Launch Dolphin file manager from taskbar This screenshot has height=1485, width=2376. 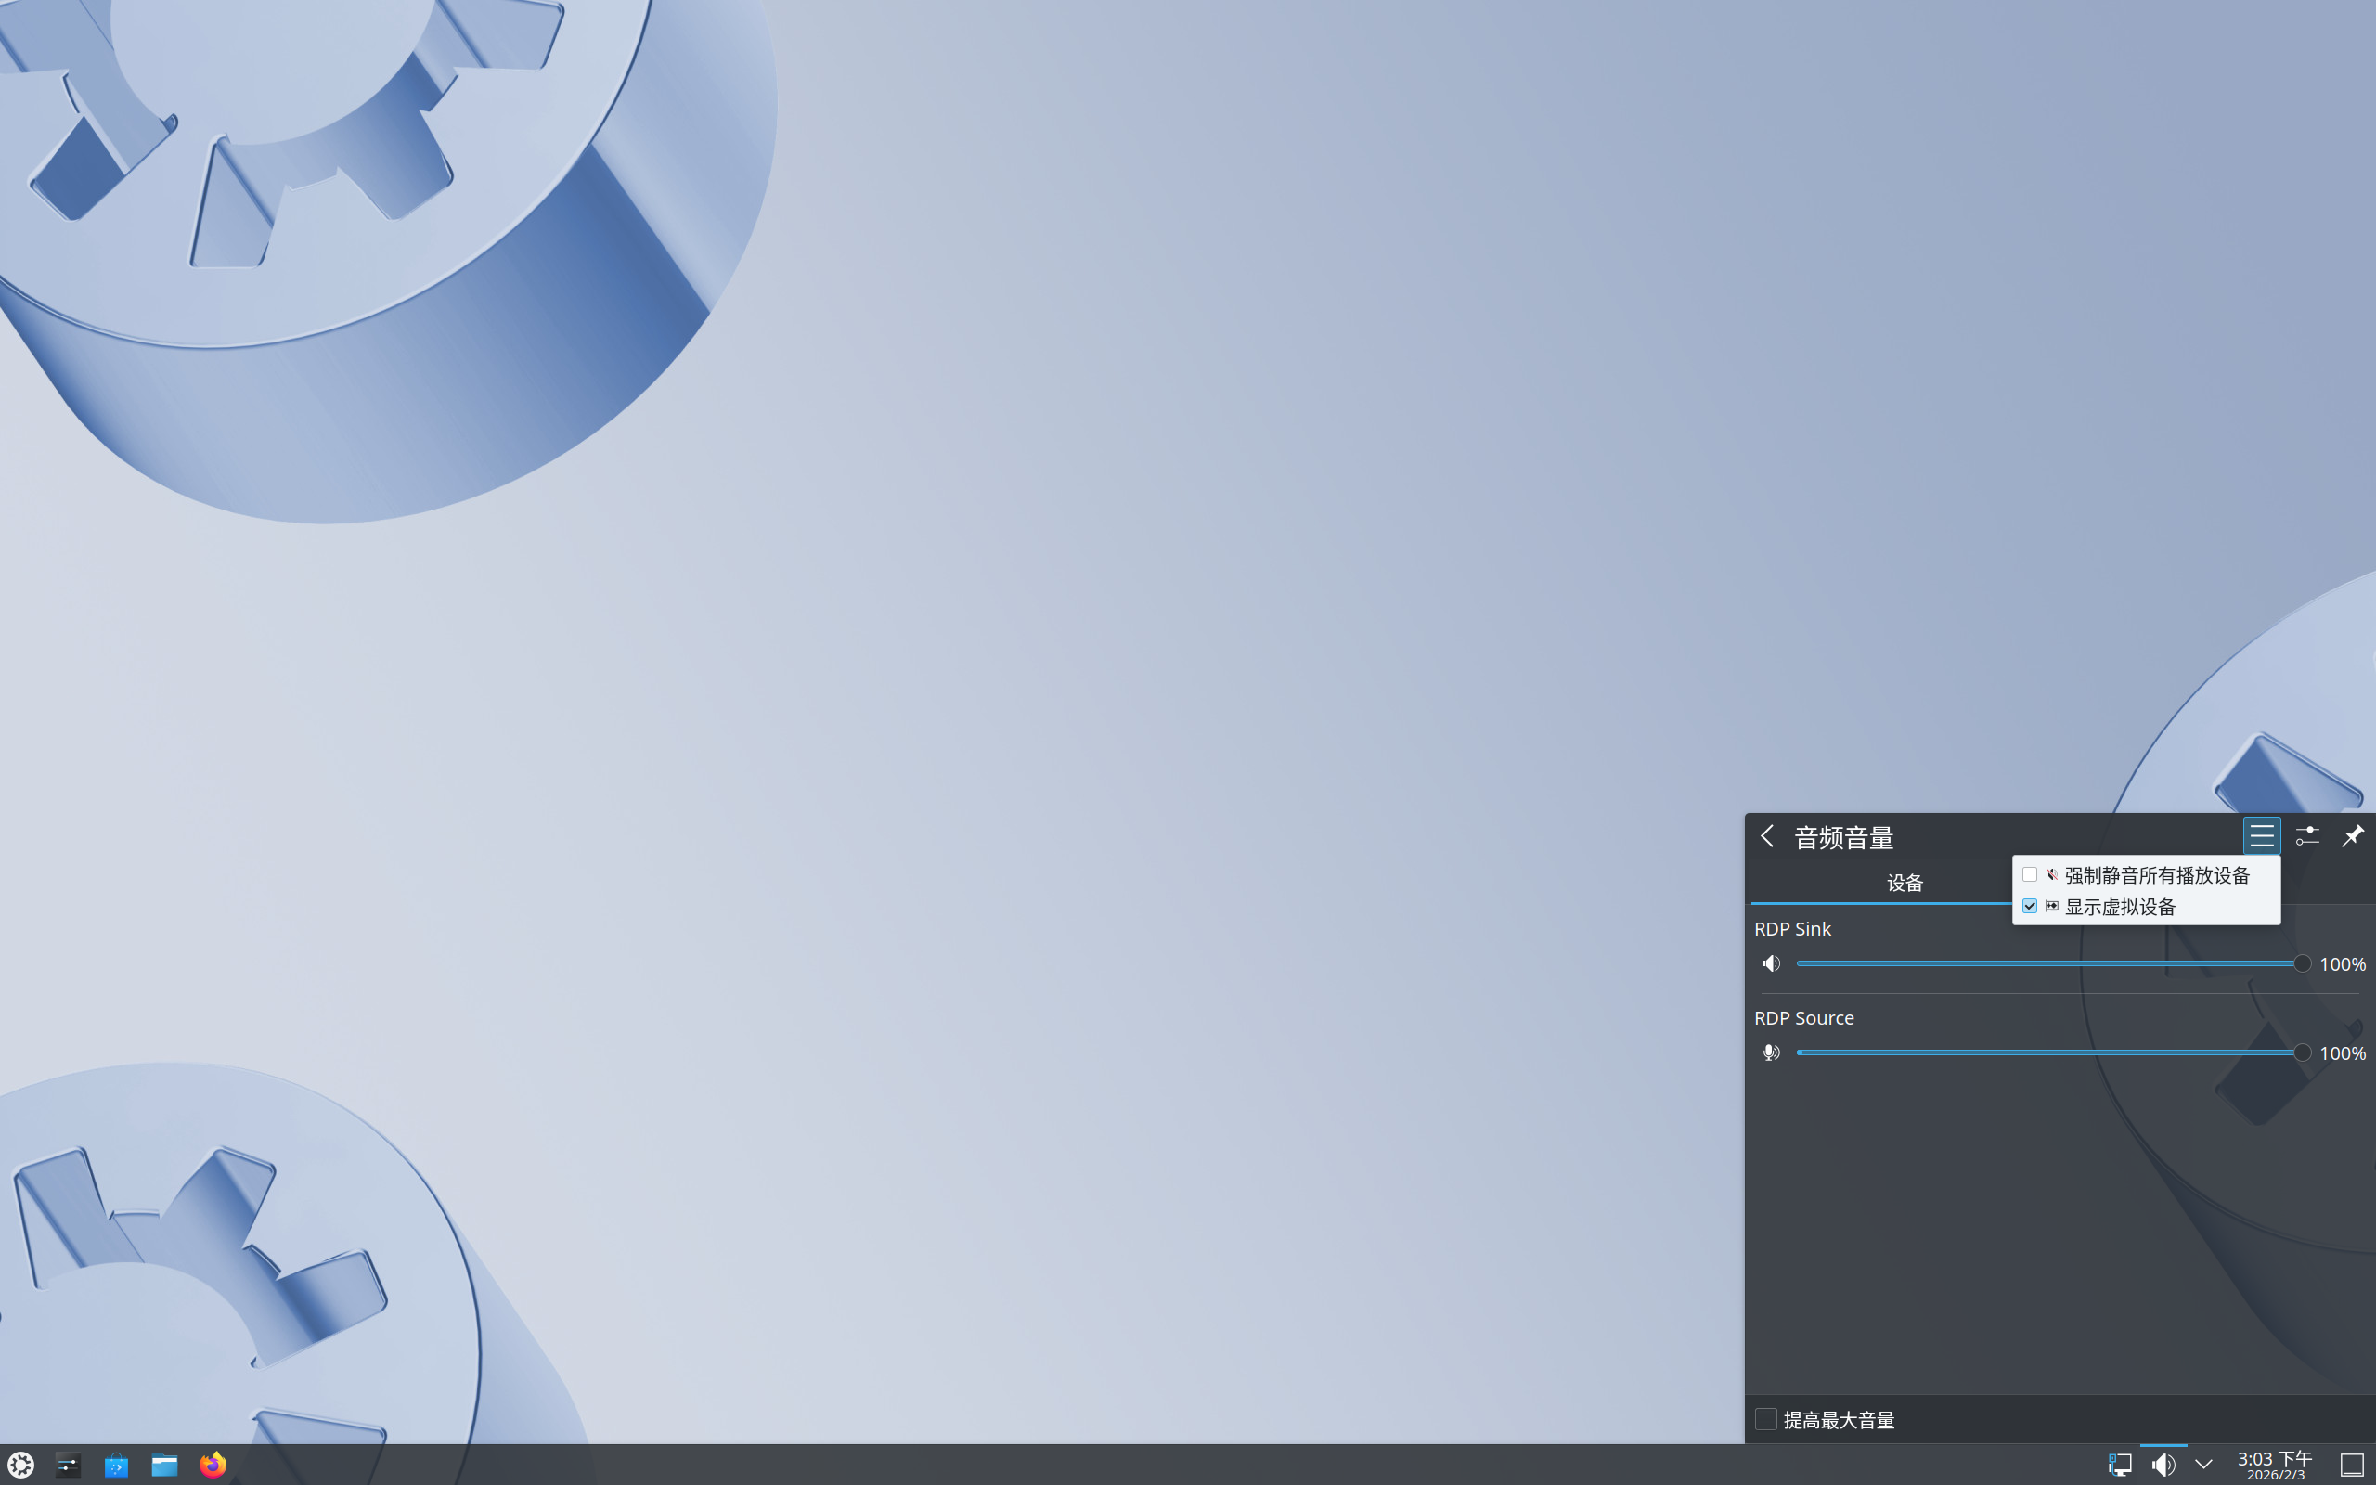click(x=164, y=1465)
